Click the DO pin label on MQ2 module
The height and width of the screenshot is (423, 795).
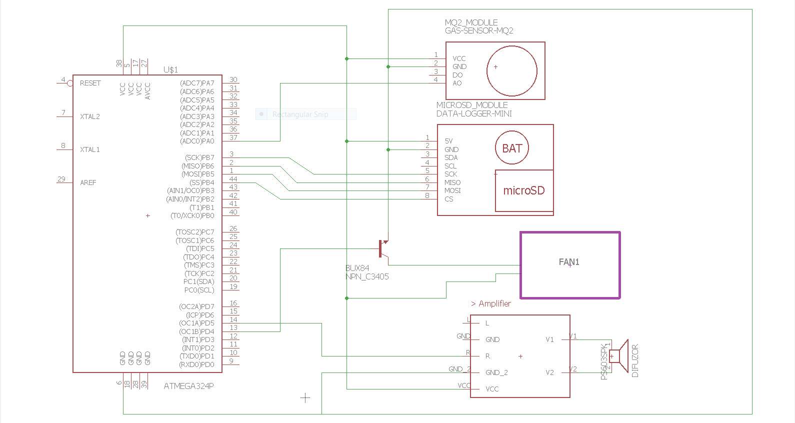(457, 75)
